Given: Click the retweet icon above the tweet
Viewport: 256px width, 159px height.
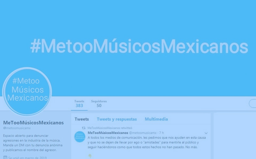Looking at the screenshot, I should pyautogui.click(x=84, y=128).
